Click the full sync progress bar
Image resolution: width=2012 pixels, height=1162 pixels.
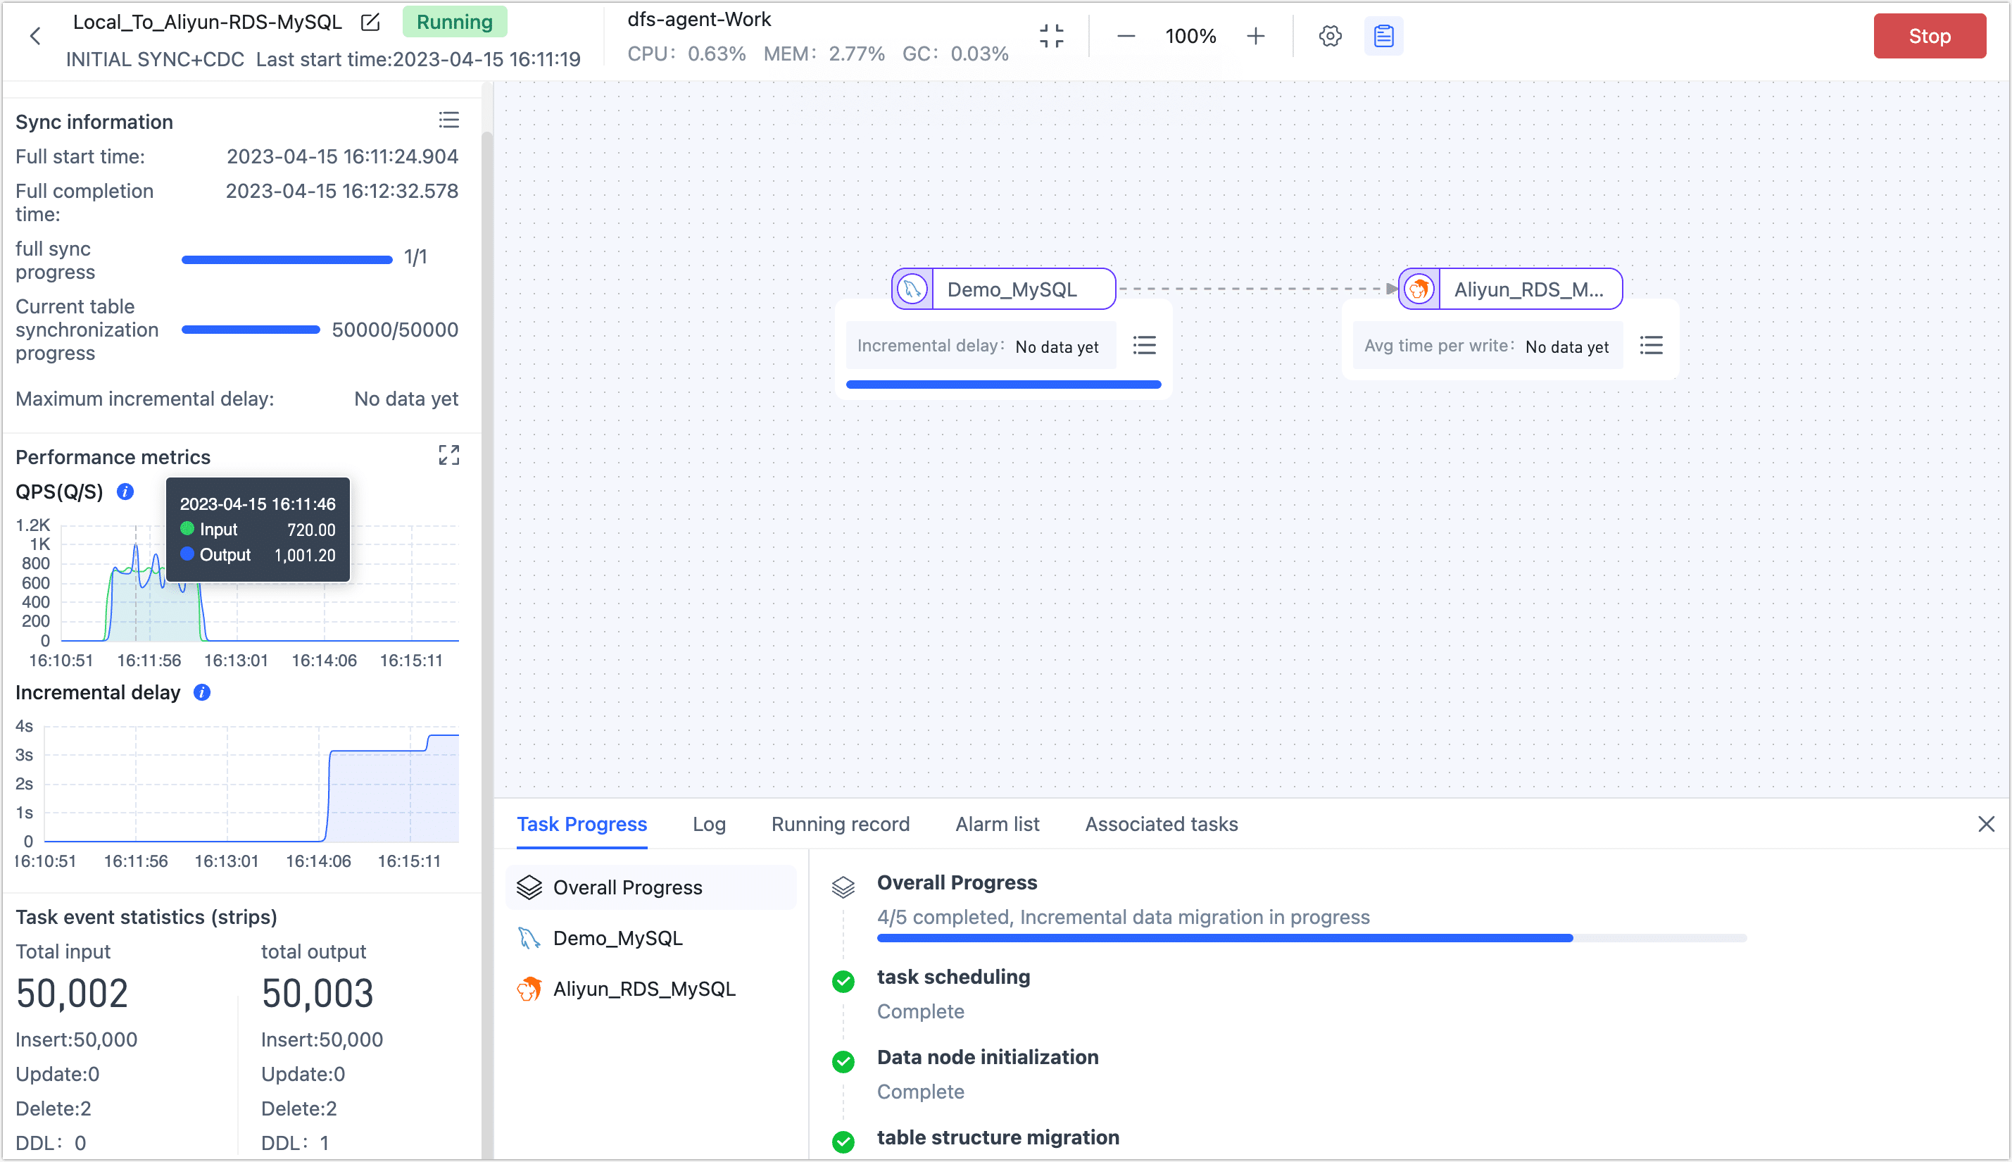pos(287,258)
